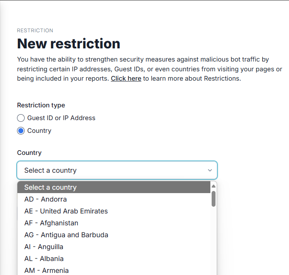This screenshot has width=289, height=275.
Task: Select the Country radio button
Action: click(21, 131)
